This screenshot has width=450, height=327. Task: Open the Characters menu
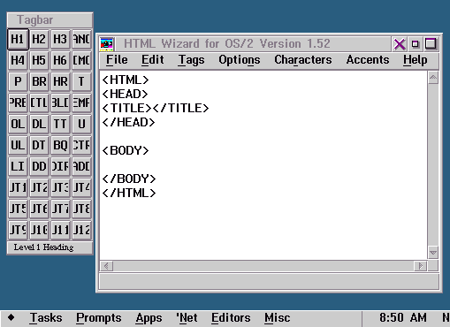[303, 60]
